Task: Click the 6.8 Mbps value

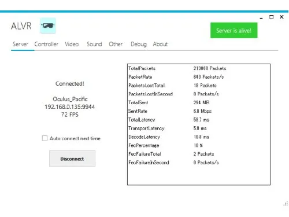Action: coord(202,111)
